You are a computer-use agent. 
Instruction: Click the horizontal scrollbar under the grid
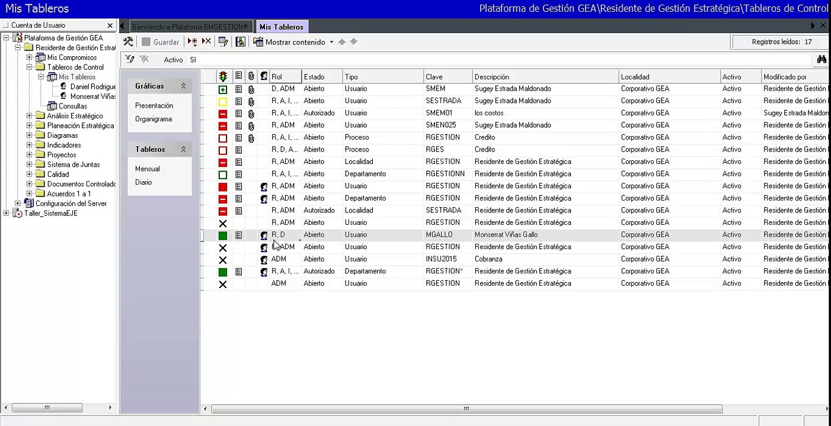coord(466,408)
